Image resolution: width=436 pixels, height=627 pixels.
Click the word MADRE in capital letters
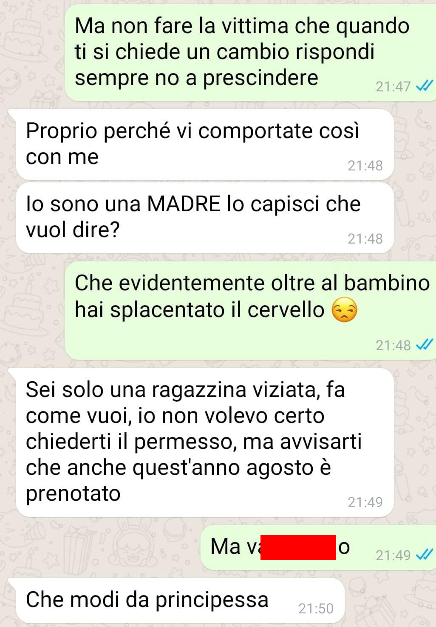click(x=184, y=204)
